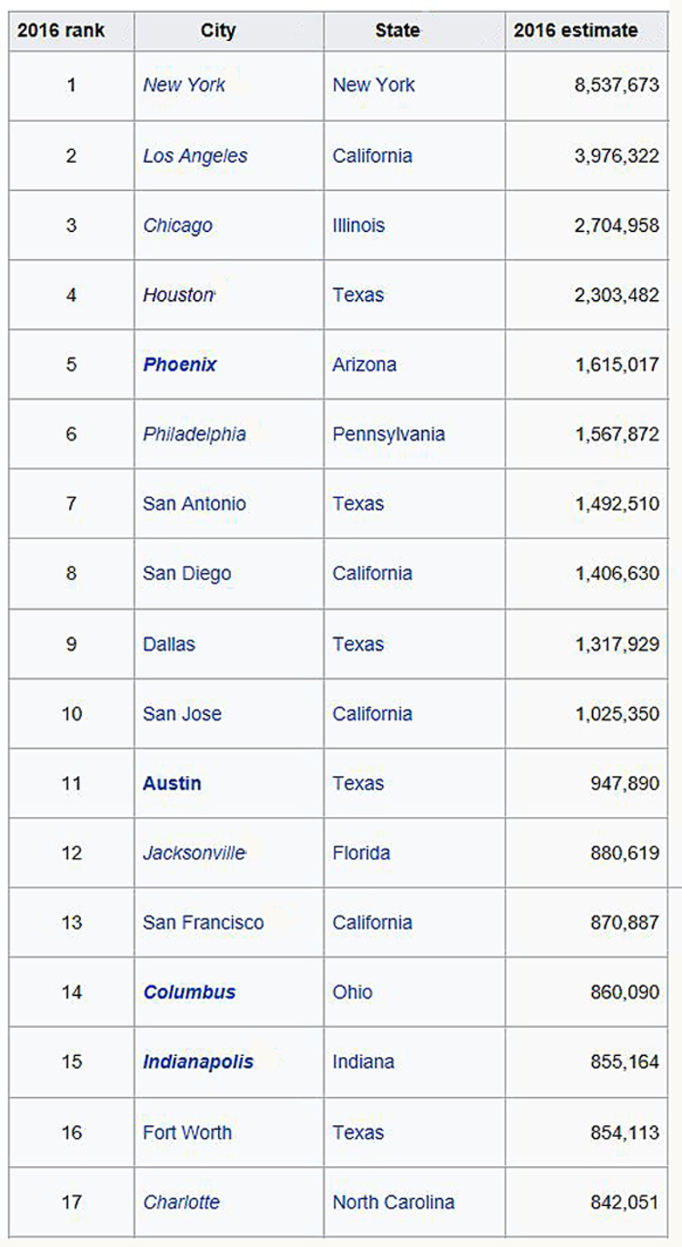
Task: Click the Chicago city link
Action: (x=177, y=225)
